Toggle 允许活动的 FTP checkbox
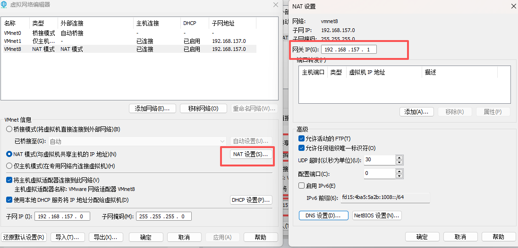The height and width of the screenshot is (248, 518). coord(301,139)
